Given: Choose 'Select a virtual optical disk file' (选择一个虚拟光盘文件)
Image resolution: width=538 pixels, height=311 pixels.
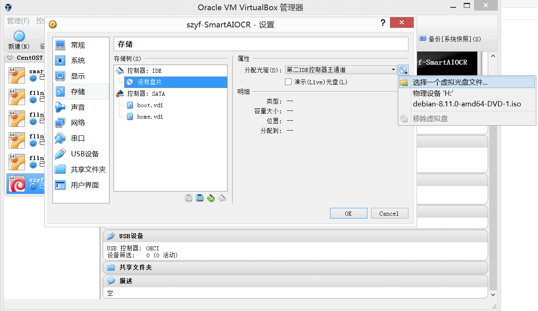Looking at the screenshot, I should click(467, 83).
